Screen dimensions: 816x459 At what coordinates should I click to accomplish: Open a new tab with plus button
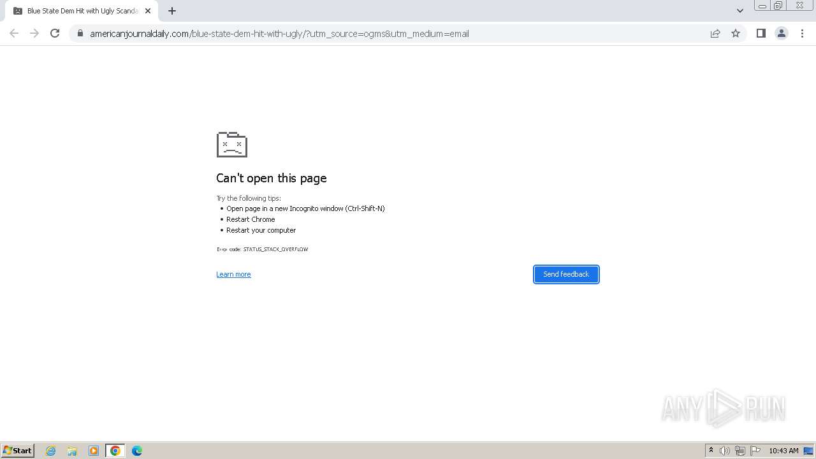(171, 11)
